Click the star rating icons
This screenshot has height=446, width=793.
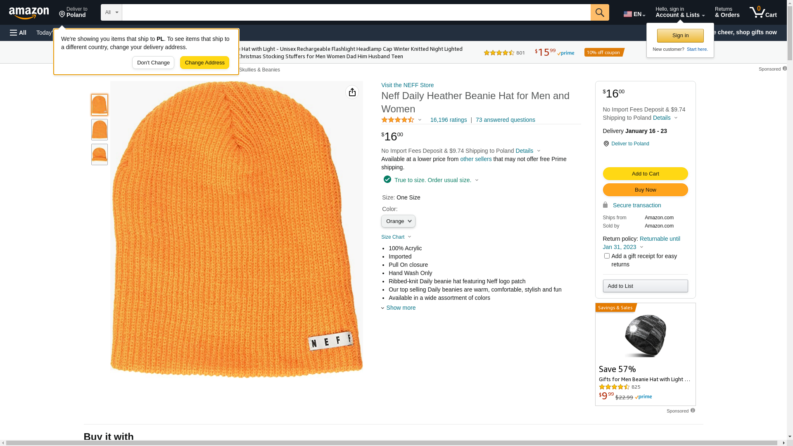pos(398,120)
